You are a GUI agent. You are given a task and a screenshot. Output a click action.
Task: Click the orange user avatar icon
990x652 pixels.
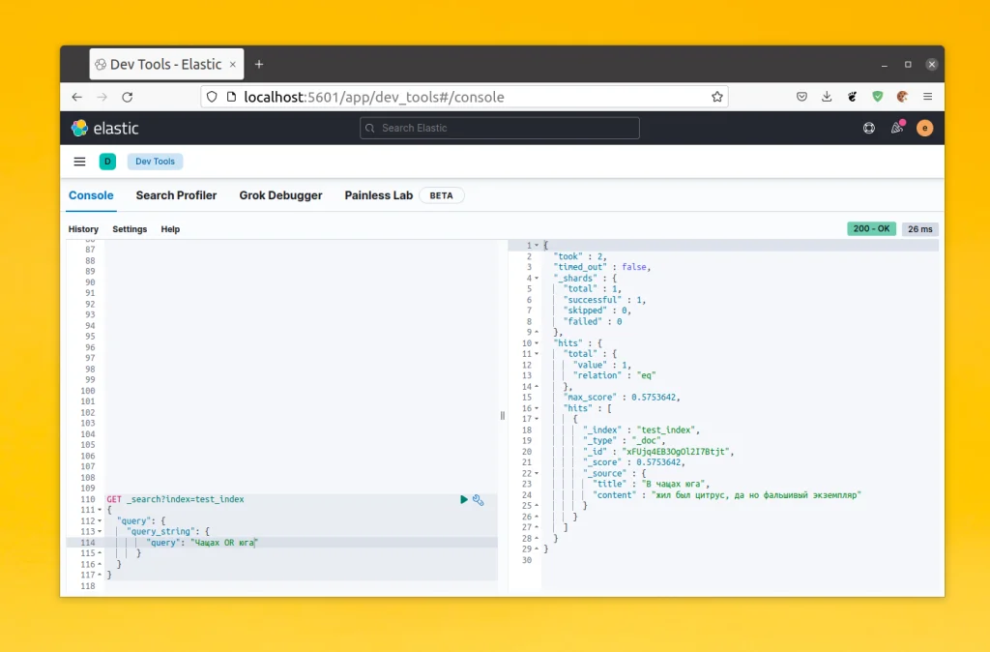tap(924, 128)
